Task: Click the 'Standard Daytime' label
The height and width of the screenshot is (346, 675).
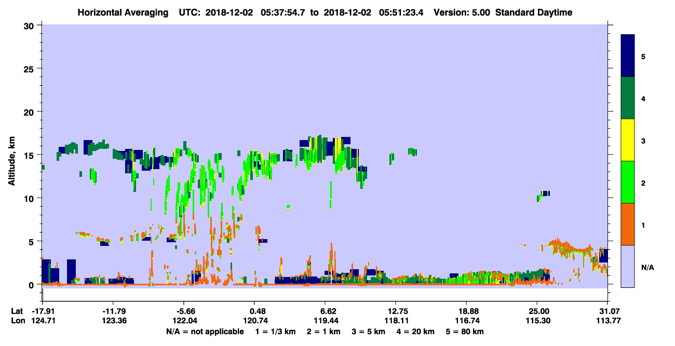Action: (534, 12)
